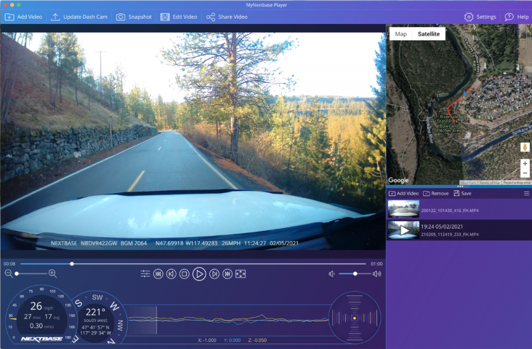The image size is (532, 349).
Task: Select the Satellite map tab
Action: click(x=428, y=34)
